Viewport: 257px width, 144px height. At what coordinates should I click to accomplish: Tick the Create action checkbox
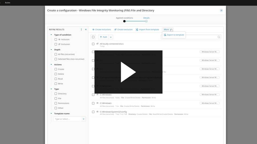(56, 69)
